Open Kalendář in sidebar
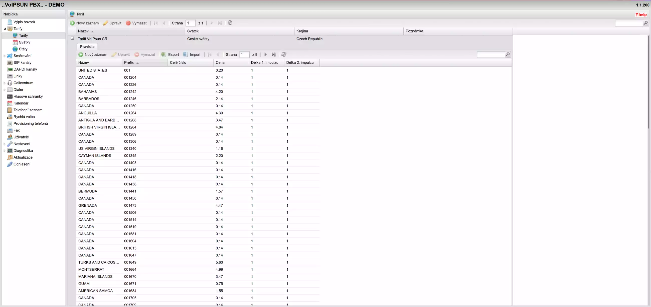Viewport: 651px width, 307px height. point(21,103)
